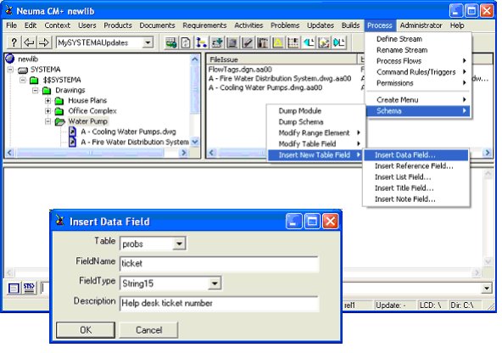
Task: Click the SYSTEMA drive icon in tree
Action: pos(23,70)
